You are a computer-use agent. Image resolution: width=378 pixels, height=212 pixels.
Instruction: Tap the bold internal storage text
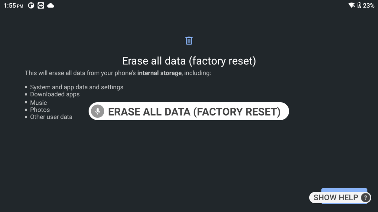pos(159,73)
